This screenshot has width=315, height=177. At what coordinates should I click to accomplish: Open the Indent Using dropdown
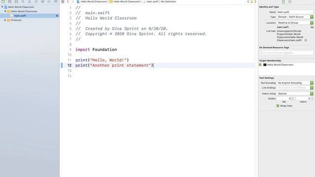pos(295,93)
